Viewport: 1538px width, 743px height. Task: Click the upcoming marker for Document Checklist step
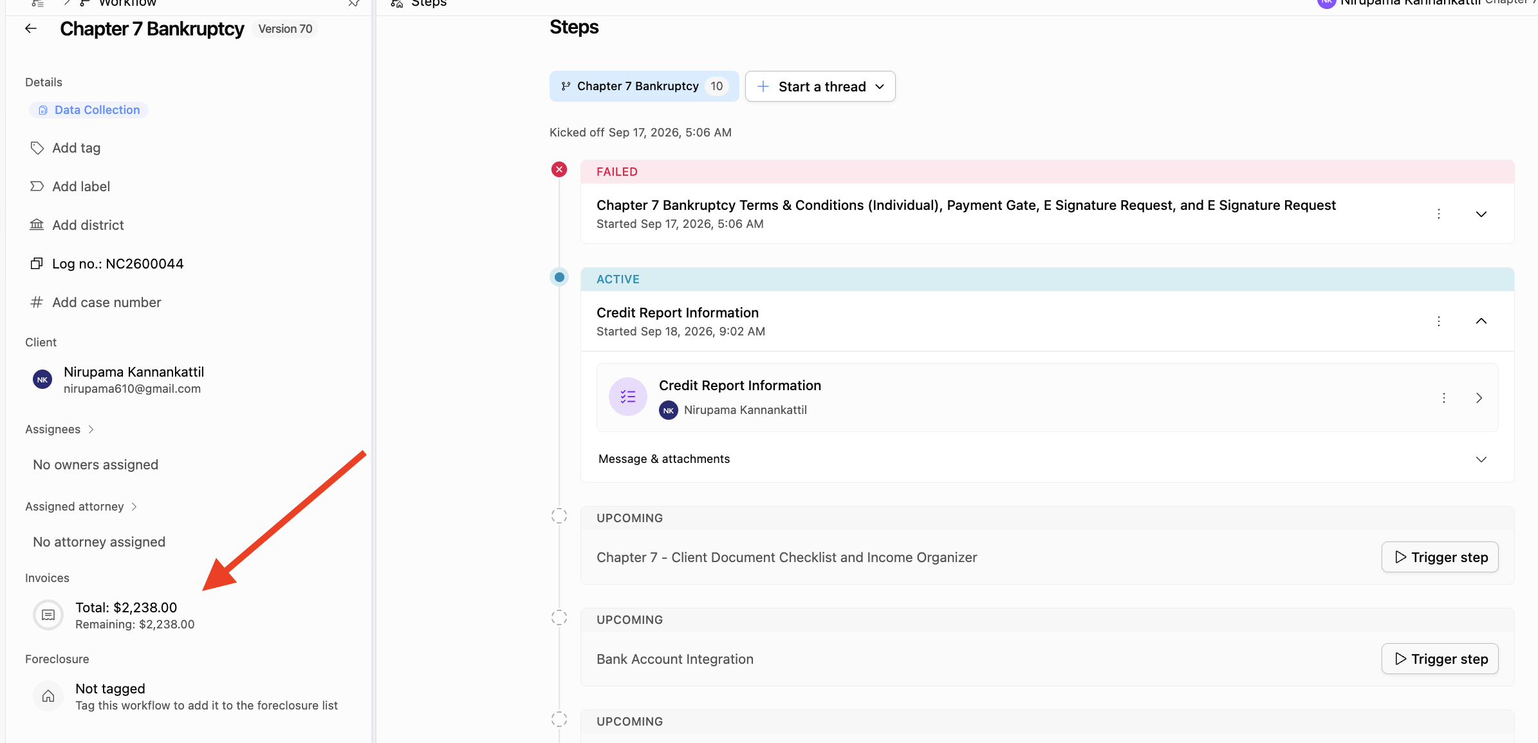559,516
